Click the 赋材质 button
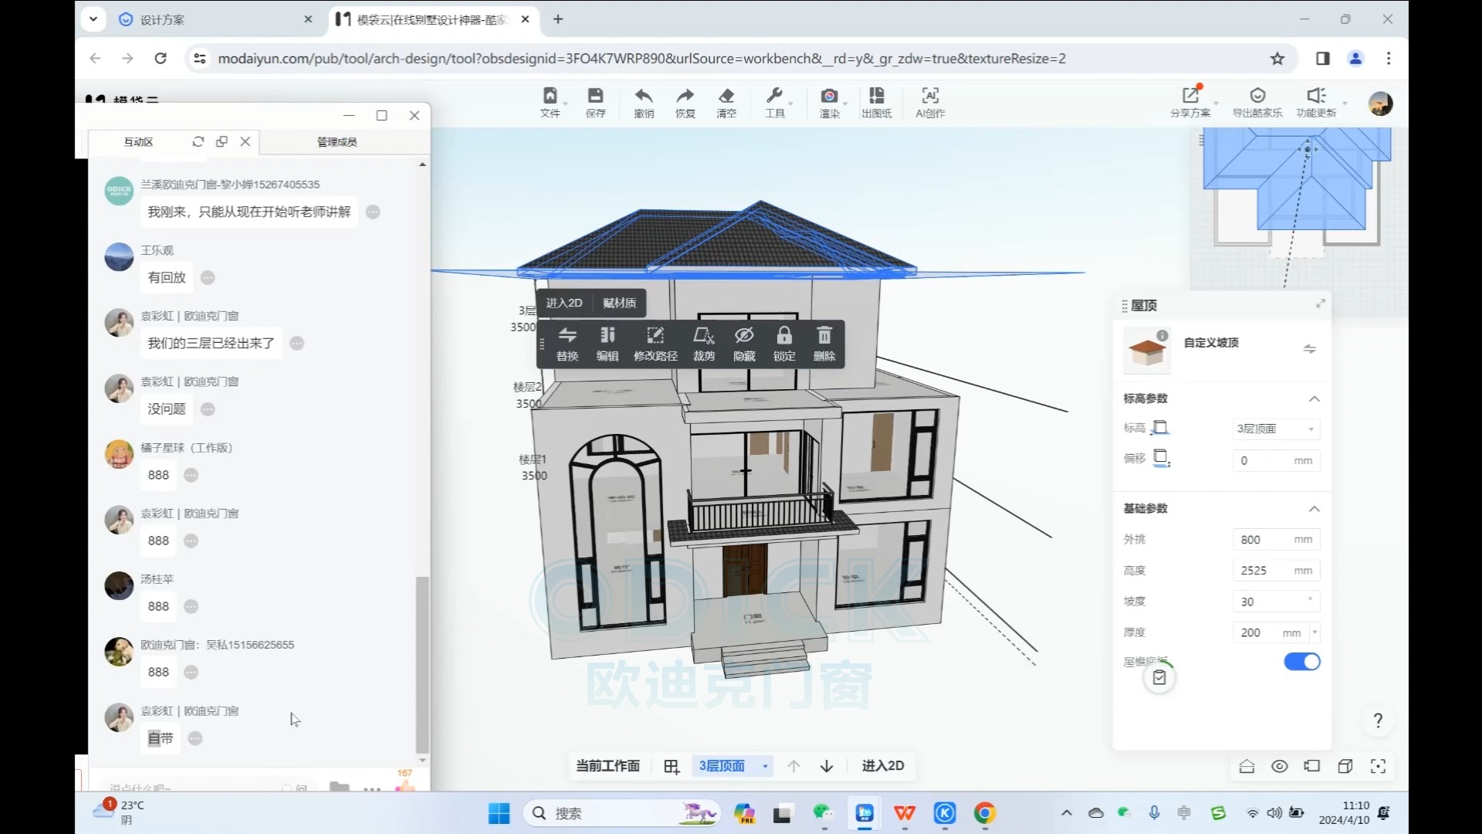This screenshot has width=1482, height=834. click(x=619, y=303)
